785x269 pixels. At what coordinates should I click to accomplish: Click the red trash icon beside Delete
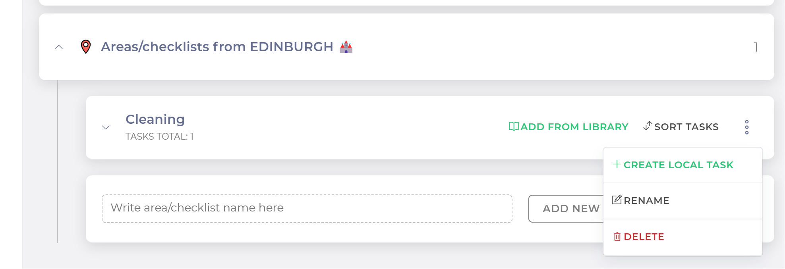tap(617, 237)
